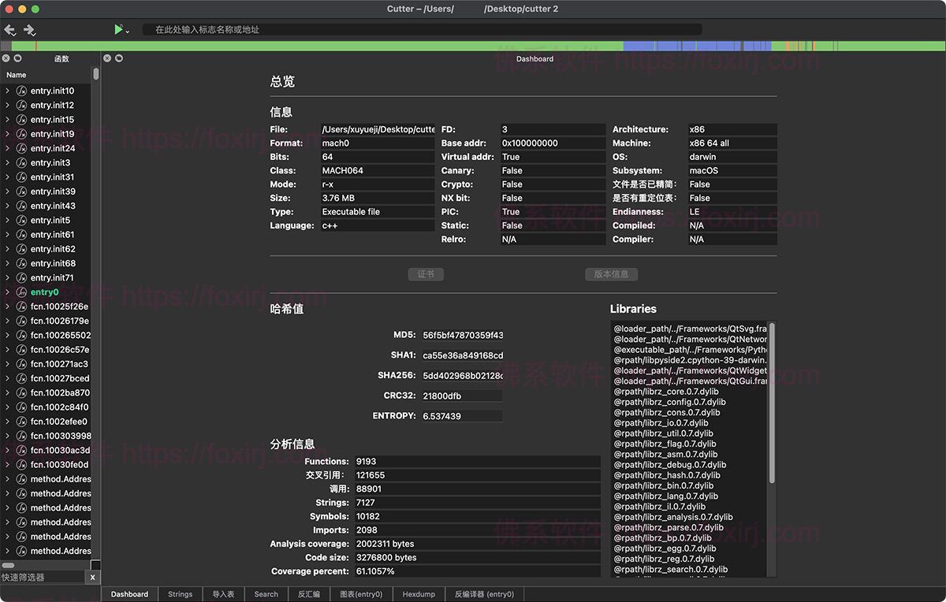
Task: Expand fcn.1002c84f0 in the function list
Action: (7, 407)
